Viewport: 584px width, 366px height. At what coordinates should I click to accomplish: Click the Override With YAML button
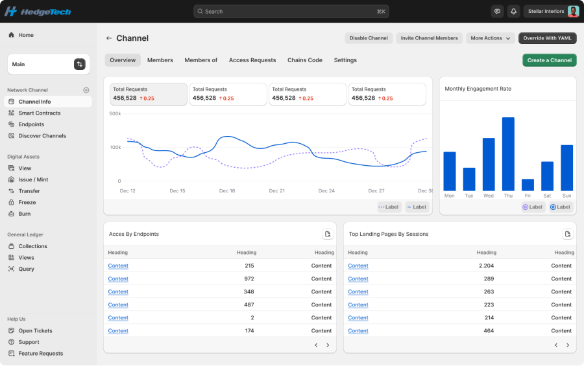point(547,38)
